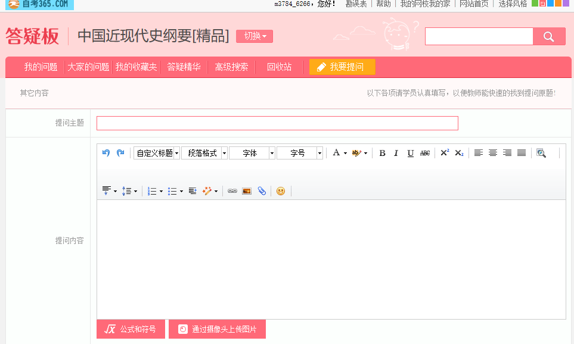Switch to the 我的问题 tab

click(41, 67)
